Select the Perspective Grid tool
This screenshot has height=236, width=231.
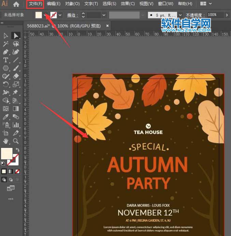point(16,100)
